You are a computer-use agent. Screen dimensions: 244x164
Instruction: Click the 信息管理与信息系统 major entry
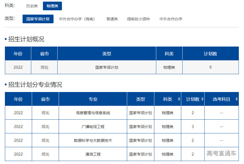[93, 113]
